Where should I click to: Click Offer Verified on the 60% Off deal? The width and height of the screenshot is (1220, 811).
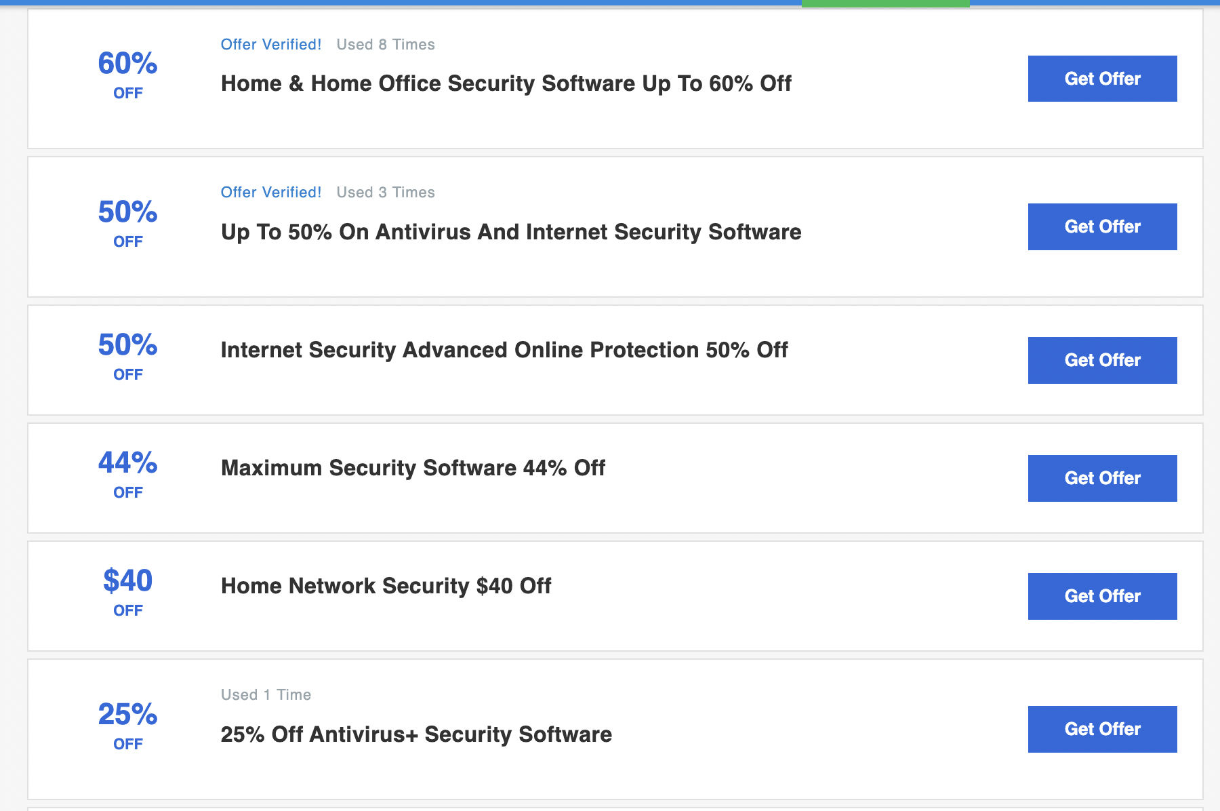click(270, 44)
